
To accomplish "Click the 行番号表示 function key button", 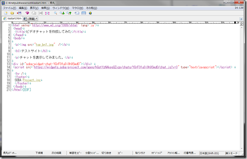I will (190, 153).
